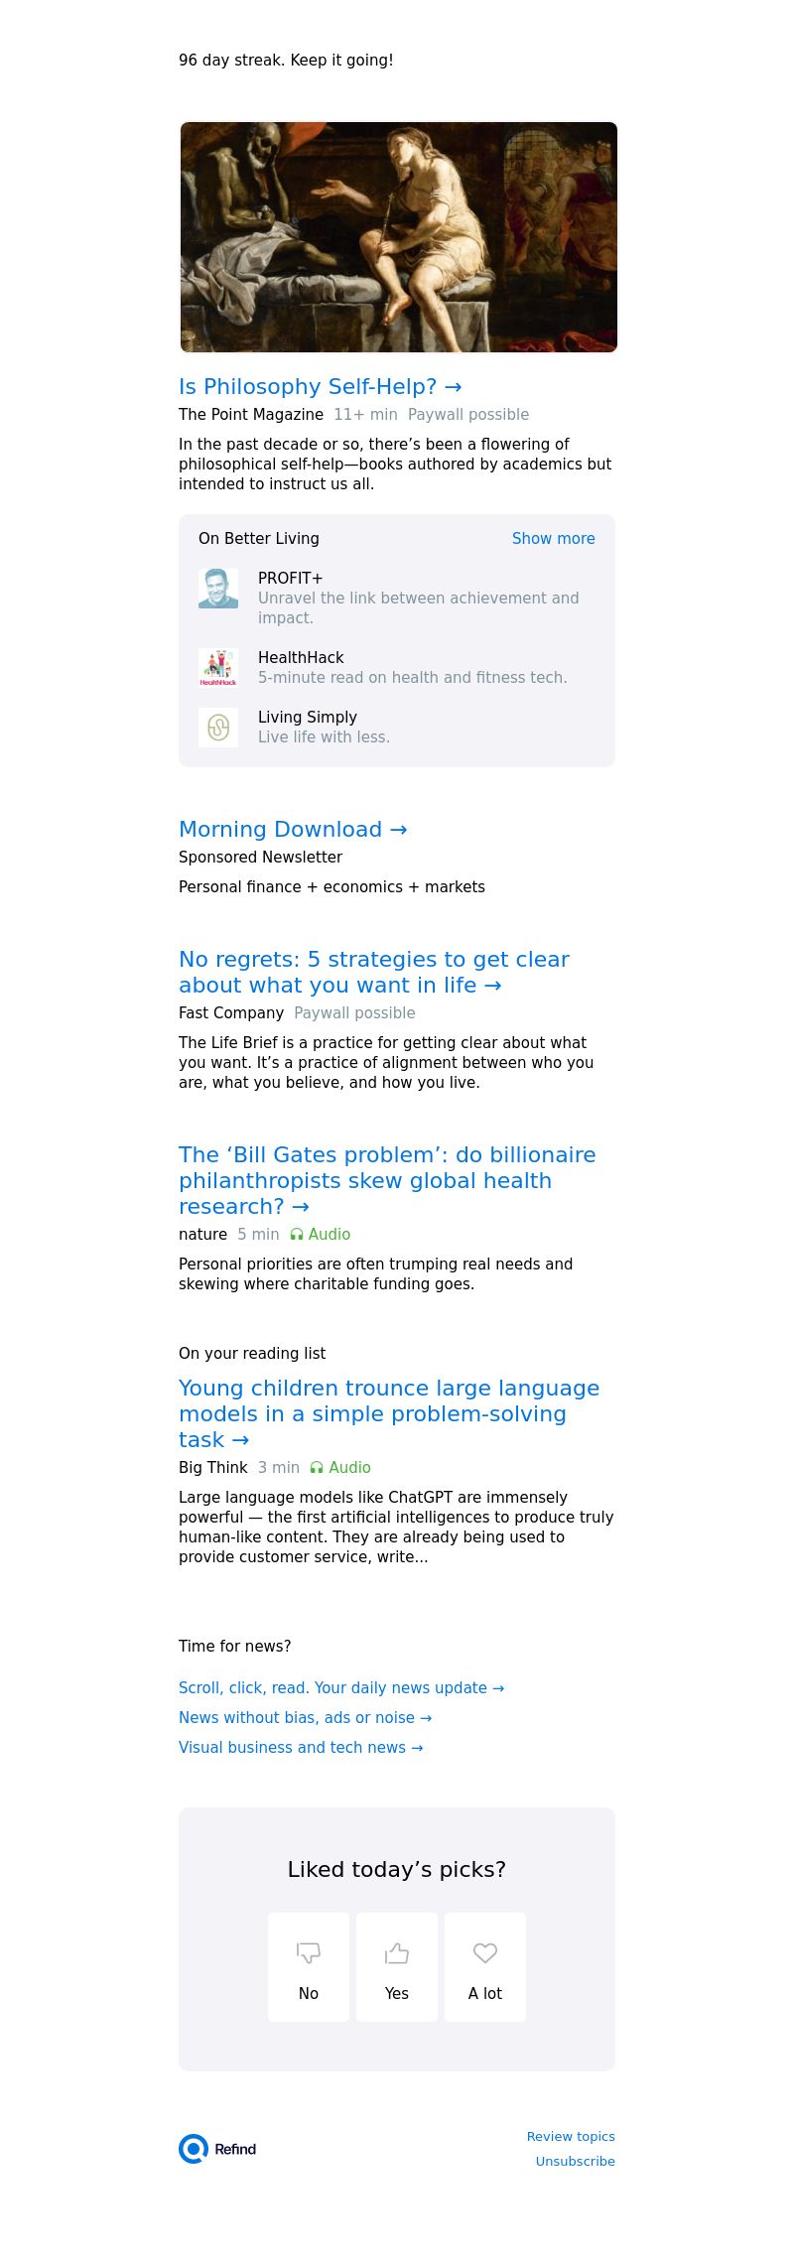Click the Review topics link

click(571, 2136)
